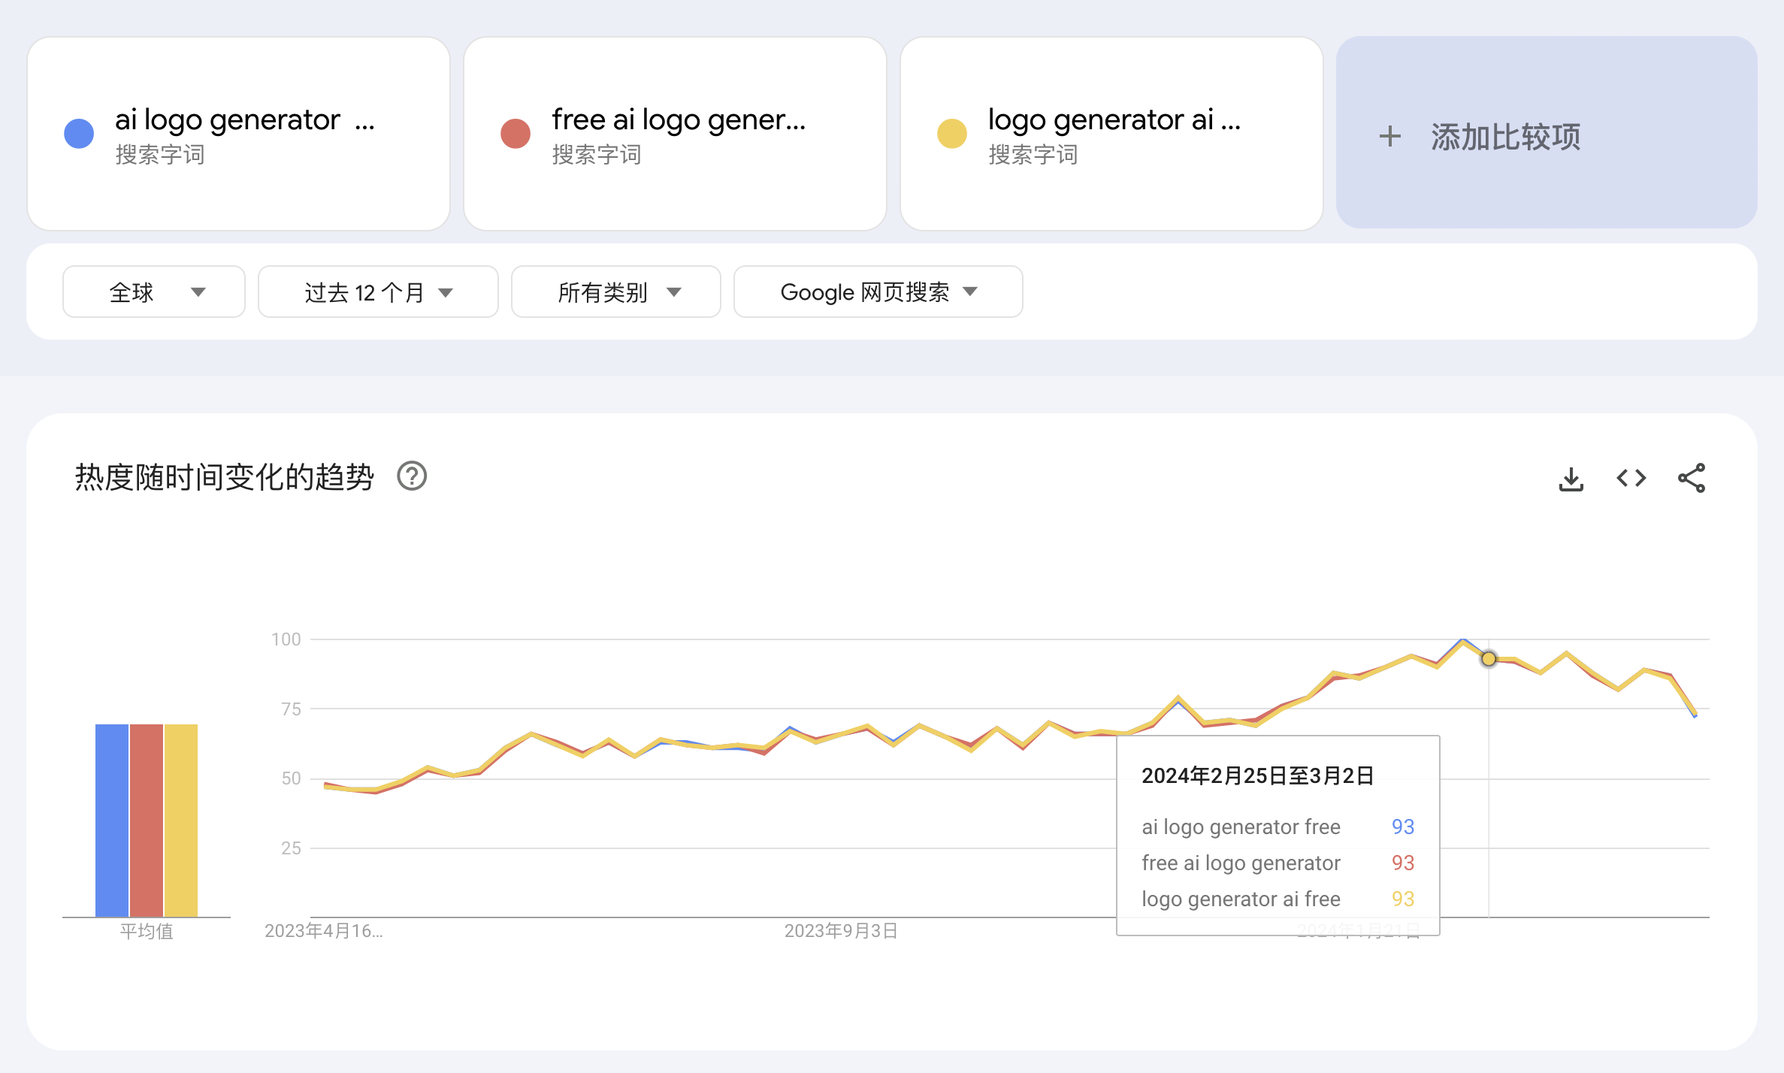Viewport: 1784px width, 1073px height.
Task: Share the interest over time chart
Action: point(1692,479)
